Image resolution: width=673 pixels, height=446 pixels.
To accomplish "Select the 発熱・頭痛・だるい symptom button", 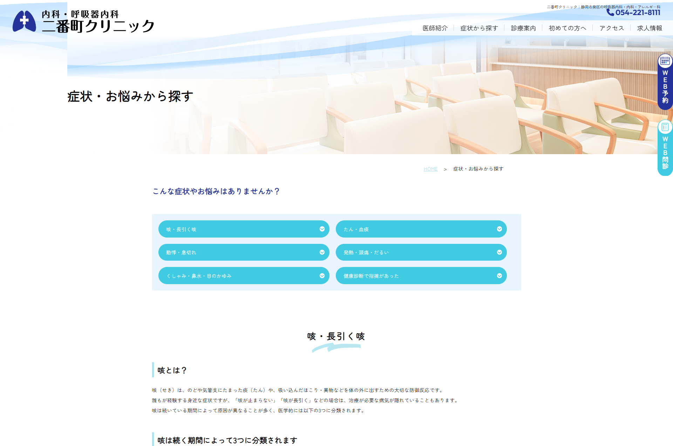I will (x=421, y=252).
